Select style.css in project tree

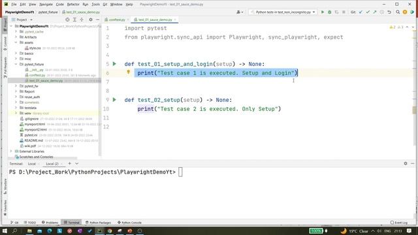(x=35, y=48)
